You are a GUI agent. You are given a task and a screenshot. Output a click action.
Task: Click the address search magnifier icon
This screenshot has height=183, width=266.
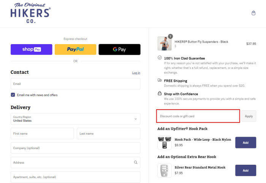point(136,162)
